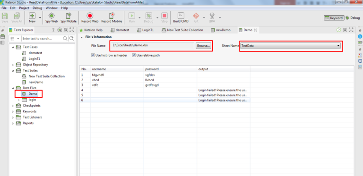
Task: Maximize the Tests Explorer panel
Action: click(x=72, y=30)
